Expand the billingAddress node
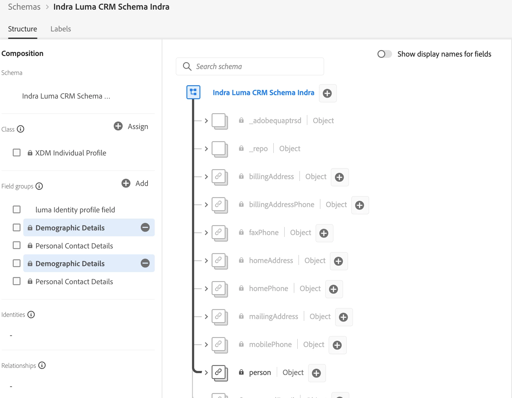The image size is (512, 398). coord(206,177)
